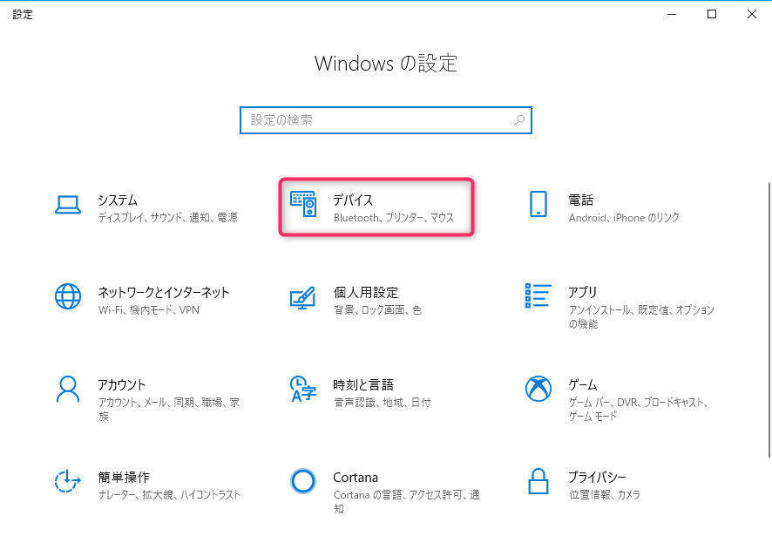Image resolution: width=772 pixels, height=543 pixels.
Task: Click the アプリ list icon
Action: click(x=538, y=295)
